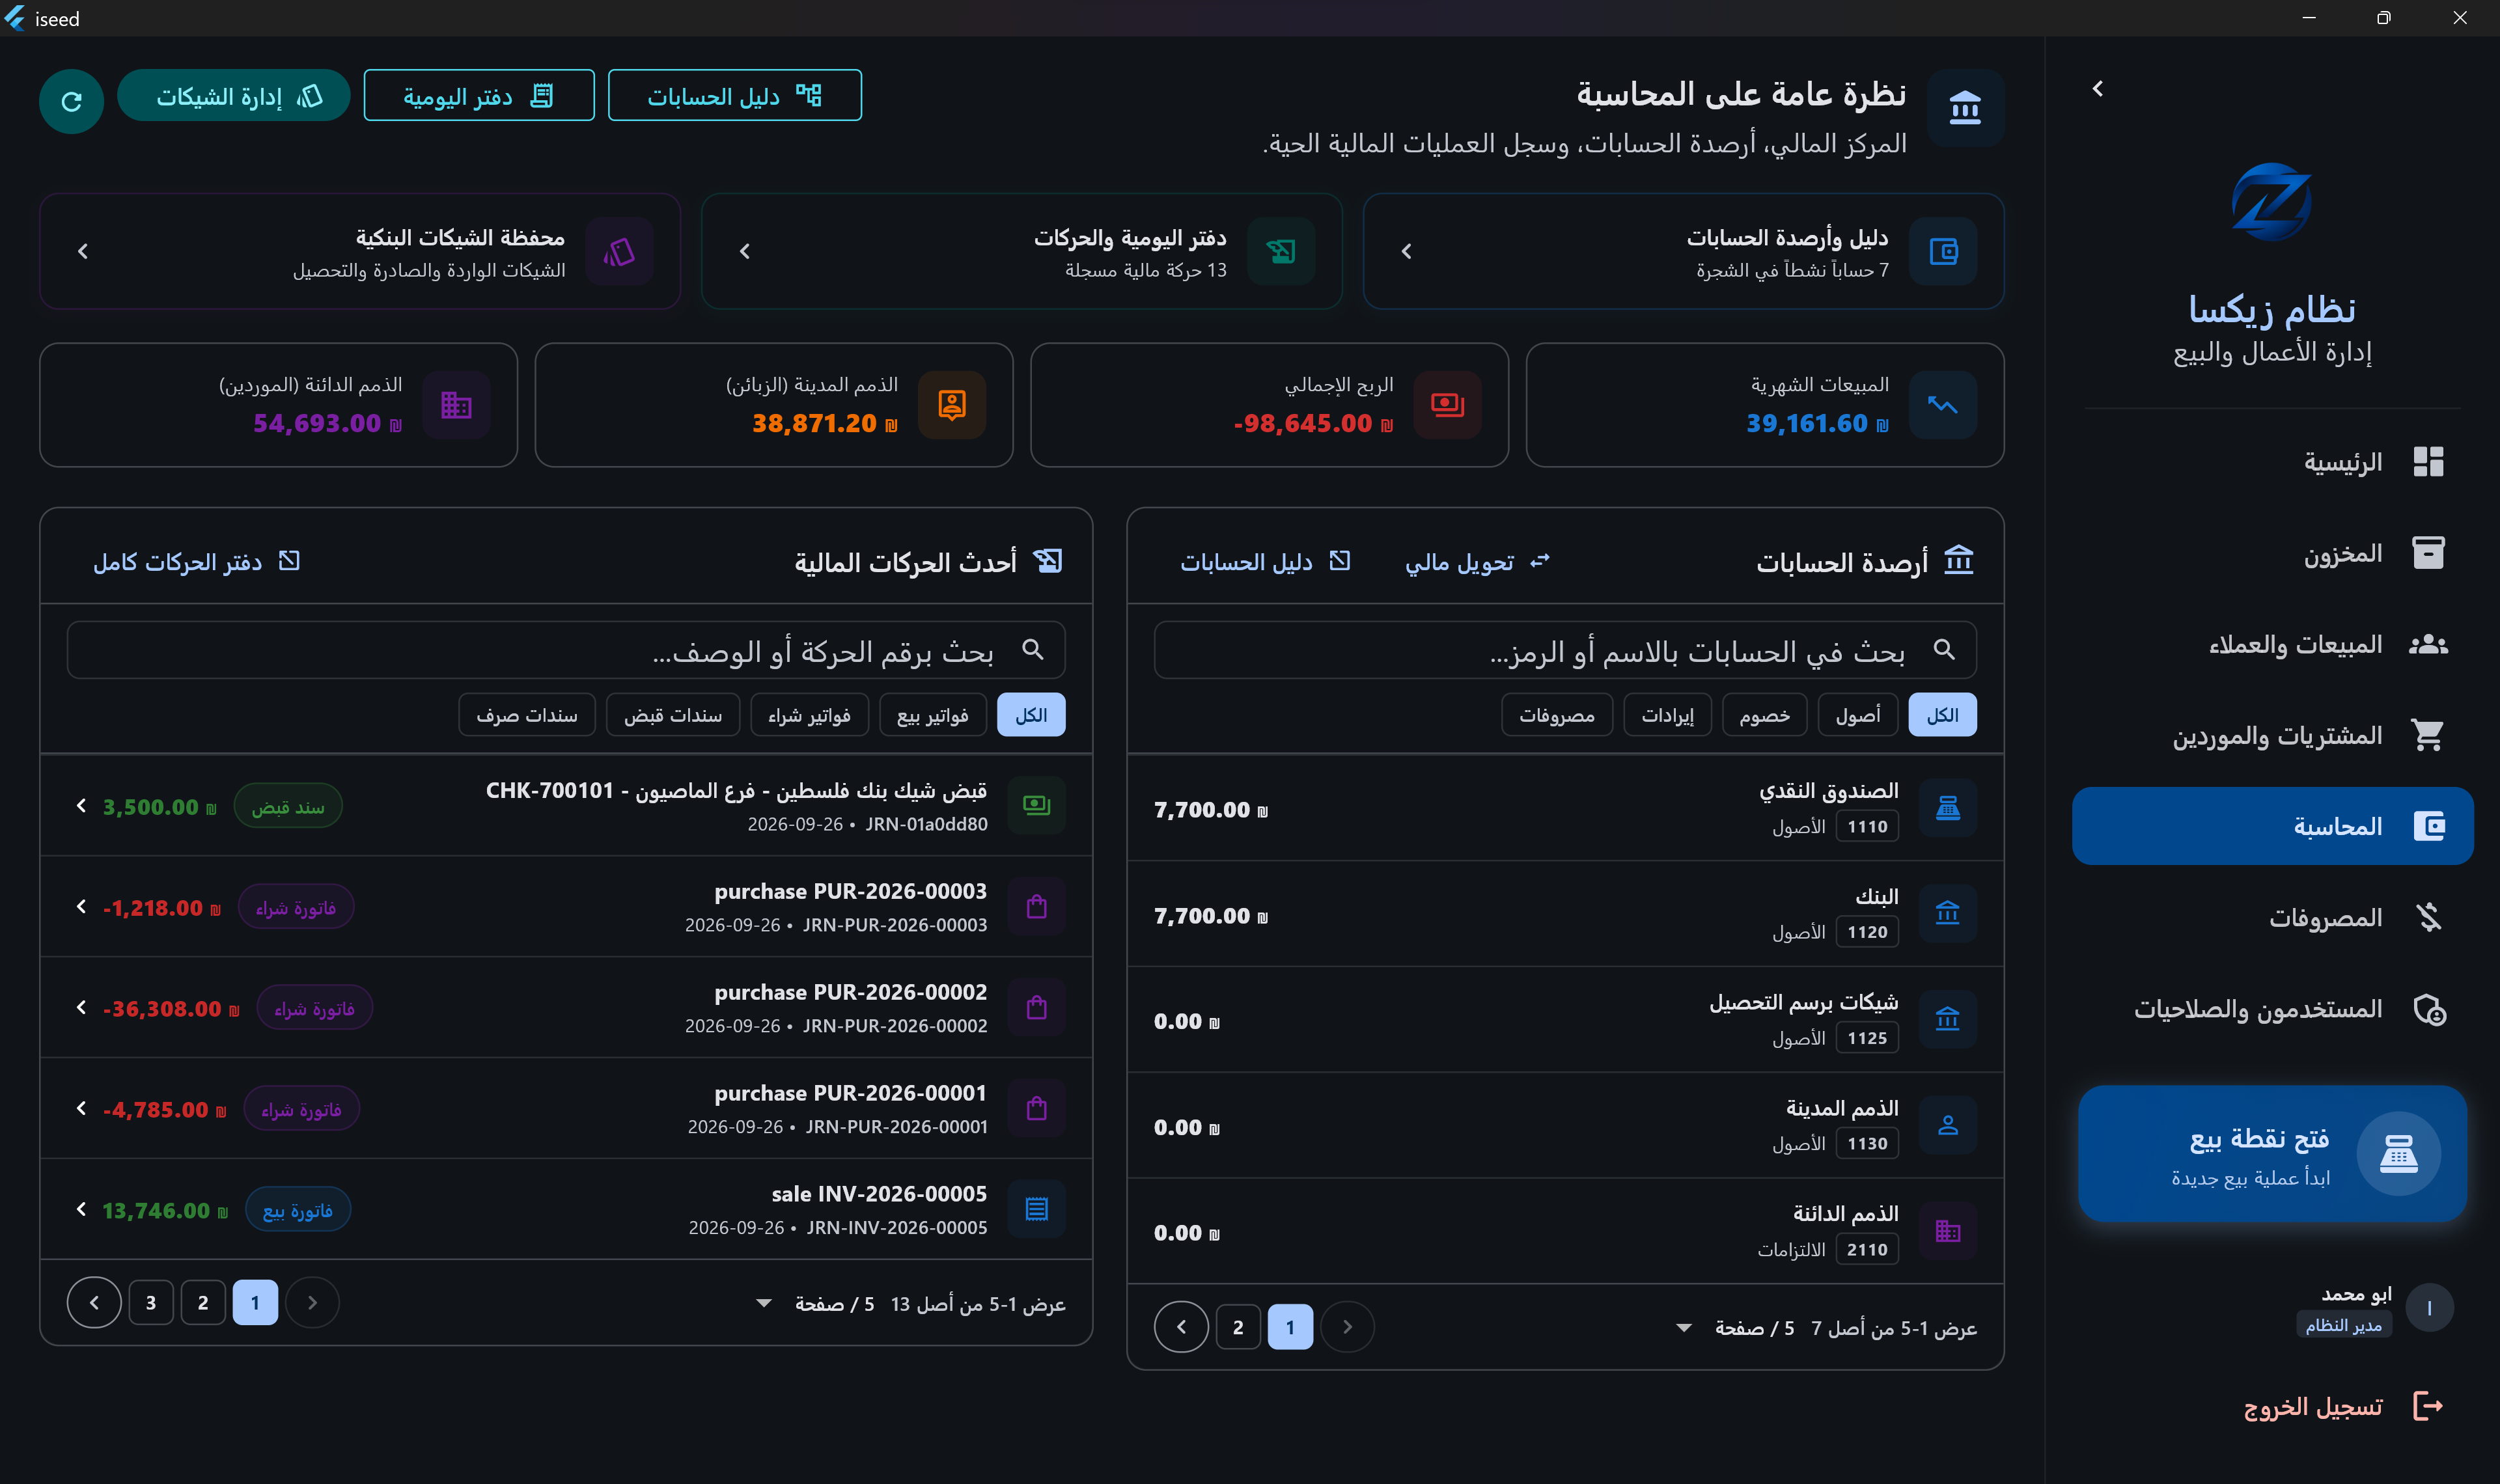Click the bank icon beside the page title
2500x1484 pixels.
1965,108
